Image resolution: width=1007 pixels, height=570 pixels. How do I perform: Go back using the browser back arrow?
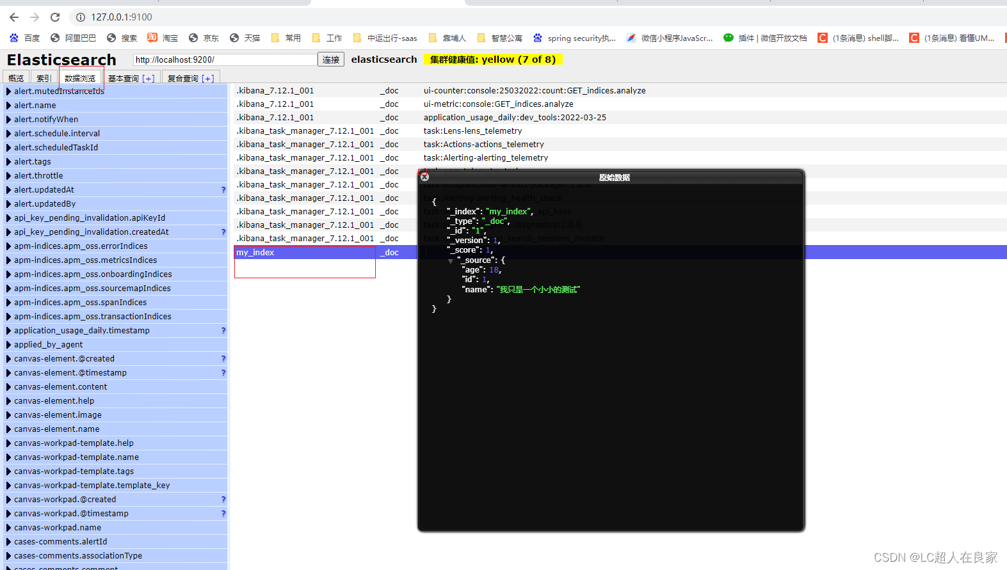click(x=14, y=17)
